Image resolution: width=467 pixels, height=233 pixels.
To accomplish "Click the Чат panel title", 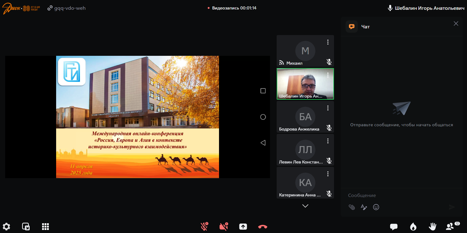I will (x=365, y=27).
